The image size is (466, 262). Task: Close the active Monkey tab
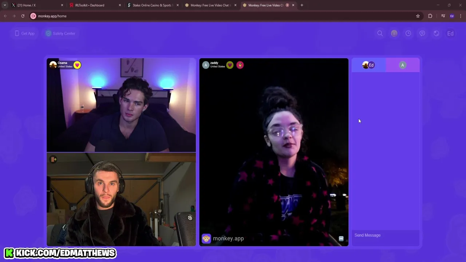point(293,5)
